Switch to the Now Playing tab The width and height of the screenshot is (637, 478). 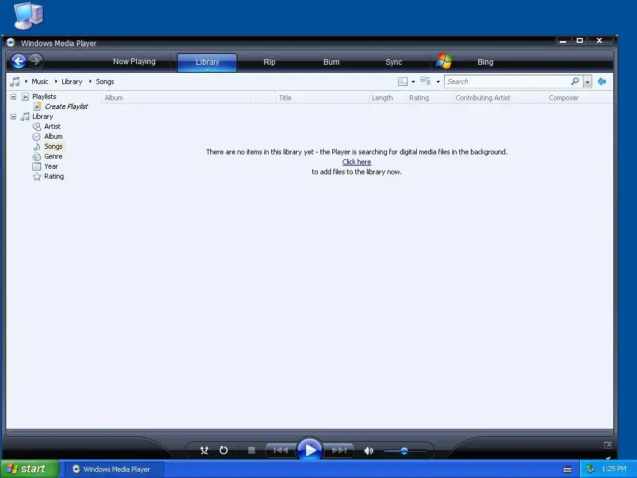pos(134,62)
